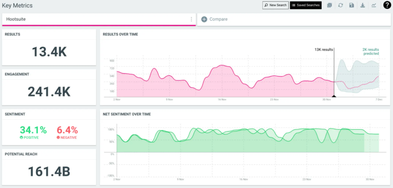393x188 pixels.
Task: Click the positive smiley face icon
Action: tap(21, 138)
